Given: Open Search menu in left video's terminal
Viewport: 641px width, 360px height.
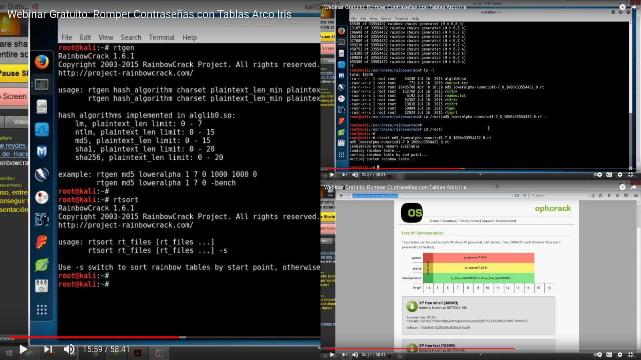Looking at the screenshot, I should tap(131, 37).
